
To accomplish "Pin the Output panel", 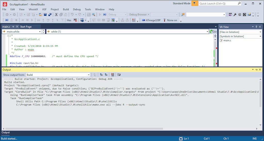I will pyautogui.click(x=257, y=69).
